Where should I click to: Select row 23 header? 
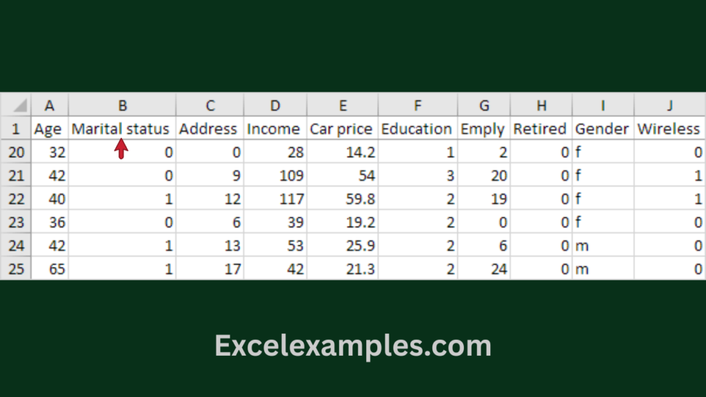(16, 222)
